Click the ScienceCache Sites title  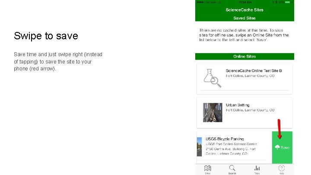click(x=244, y=10)
